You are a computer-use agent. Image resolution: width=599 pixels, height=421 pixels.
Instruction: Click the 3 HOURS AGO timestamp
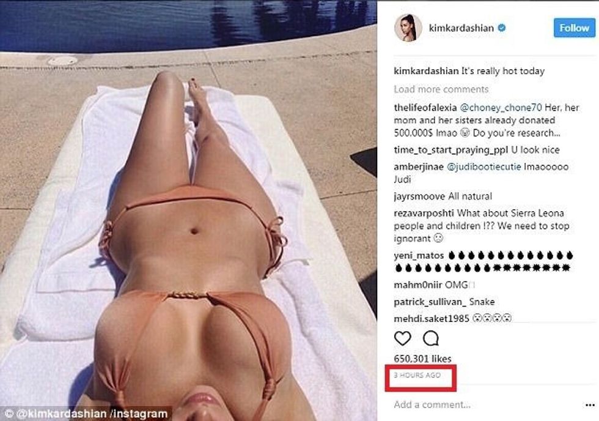[x=417, y=375]
